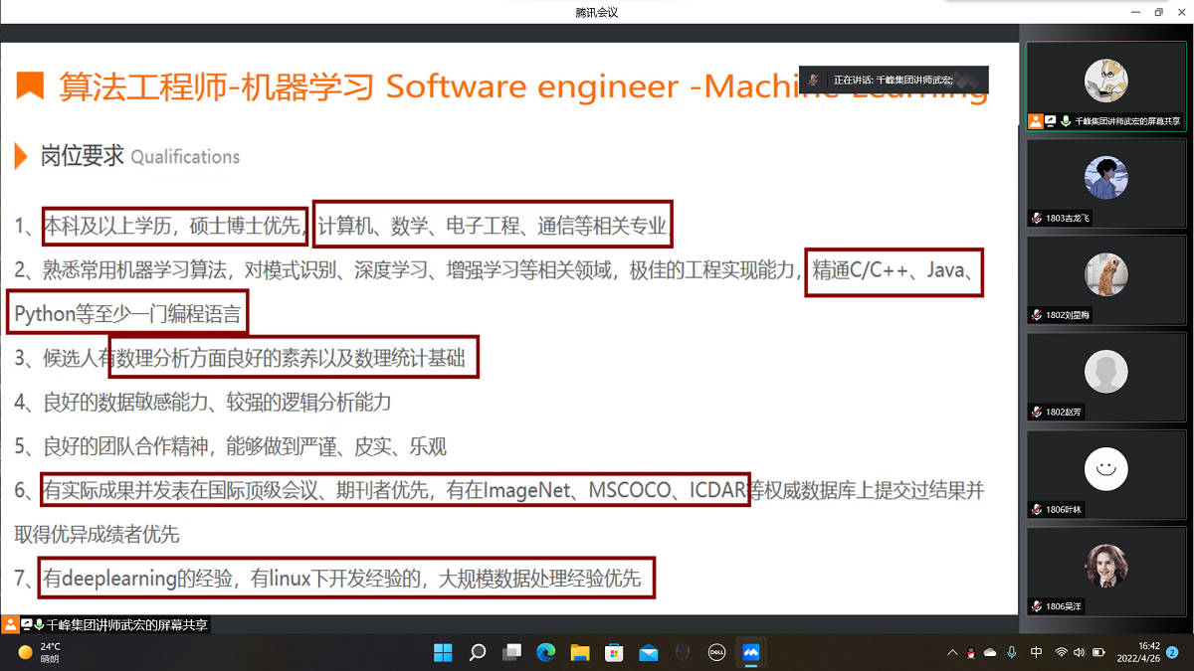Toggle the system tray microphone indicator
This screenshot has height=671, width=1194.
pos(1012,653)
